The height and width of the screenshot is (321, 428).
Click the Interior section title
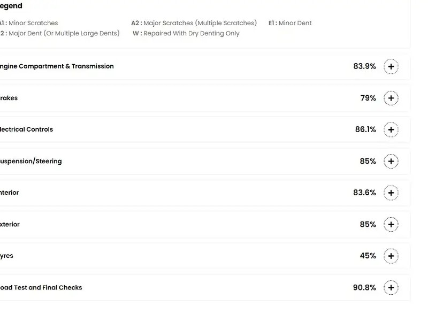click(10, 193)
